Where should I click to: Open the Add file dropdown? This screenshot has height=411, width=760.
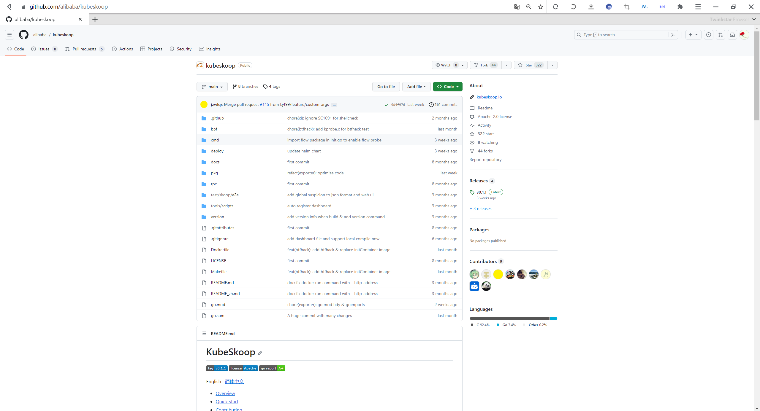coord(416,87)
